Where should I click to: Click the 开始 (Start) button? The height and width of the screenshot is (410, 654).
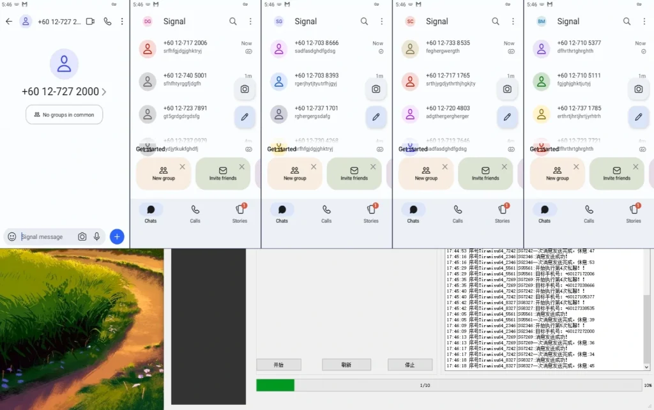(x=278, y=365)
